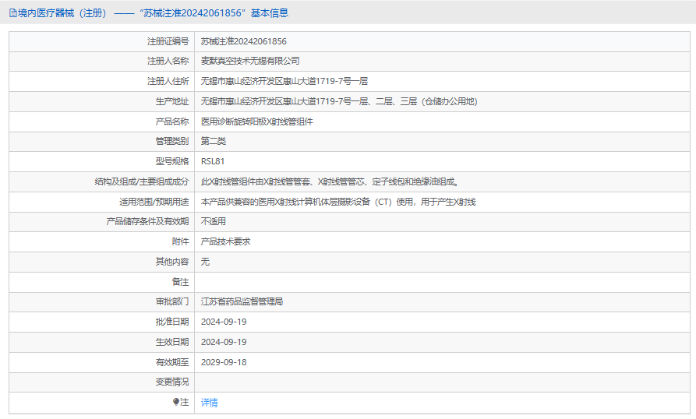Click the 管理类别 label

[172, 141]
